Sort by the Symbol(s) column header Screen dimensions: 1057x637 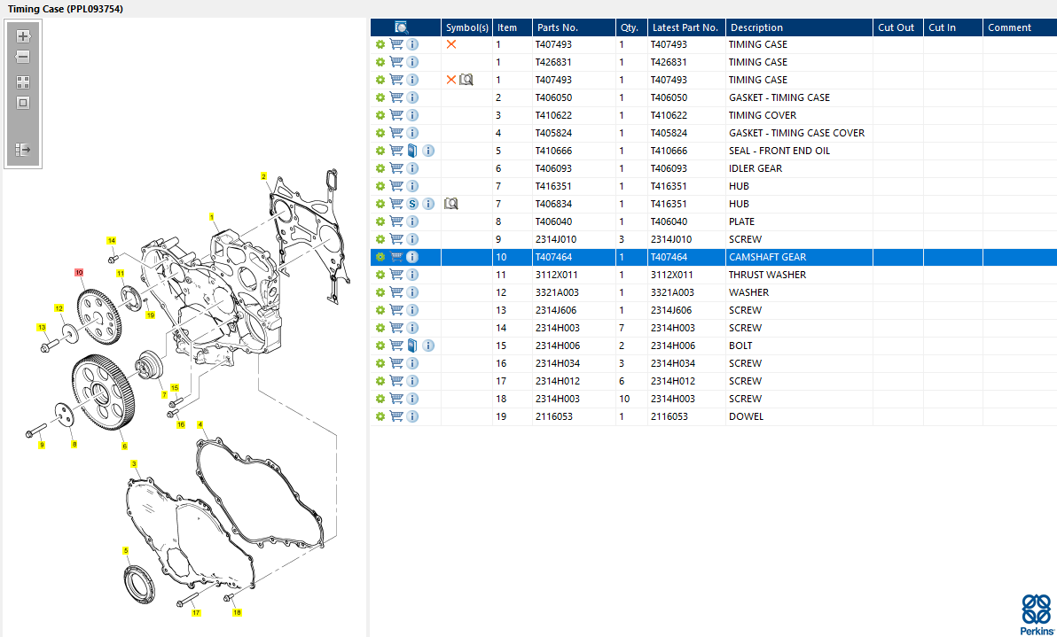pos(467,27)
